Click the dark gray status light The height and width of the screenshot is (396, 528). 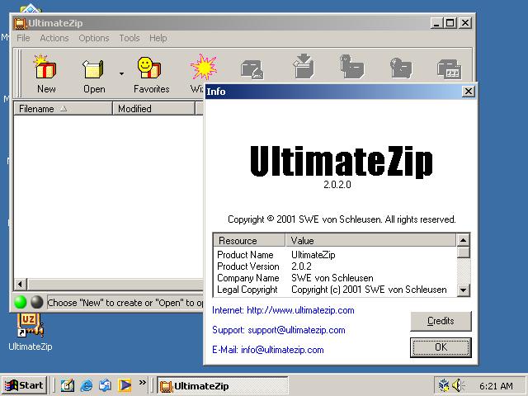pyautogui.click(x=37, y=302)
